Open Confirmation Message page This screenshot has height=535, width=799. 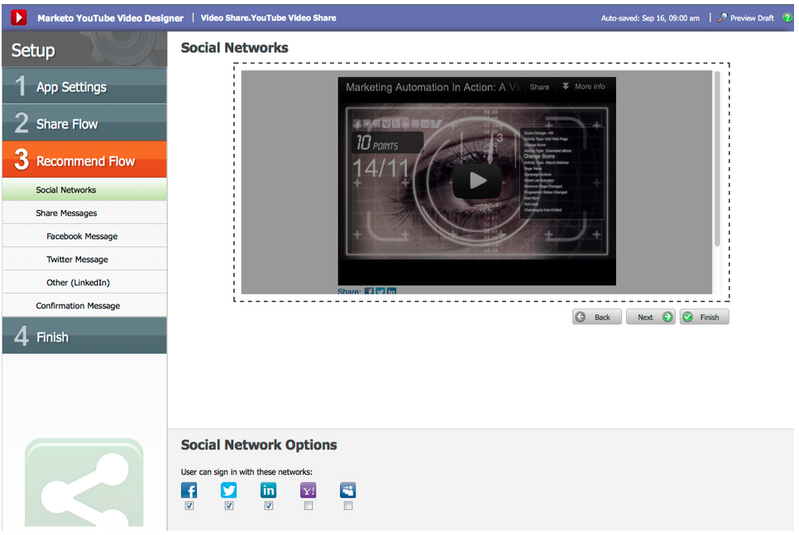pyautogui.click(x=84, y=306)
